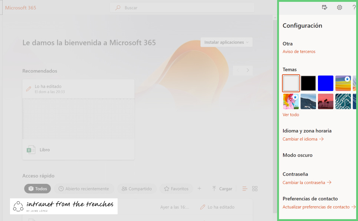Click the Excel file icon next to Libro
This screenshot has height=221, width=358.
pyautogui.click(x=31, y=150)
